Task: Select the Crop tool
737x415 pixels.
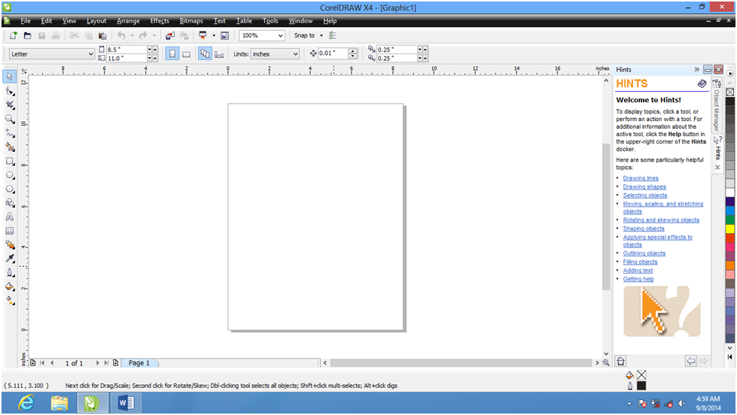Action: tap(10, 105)
